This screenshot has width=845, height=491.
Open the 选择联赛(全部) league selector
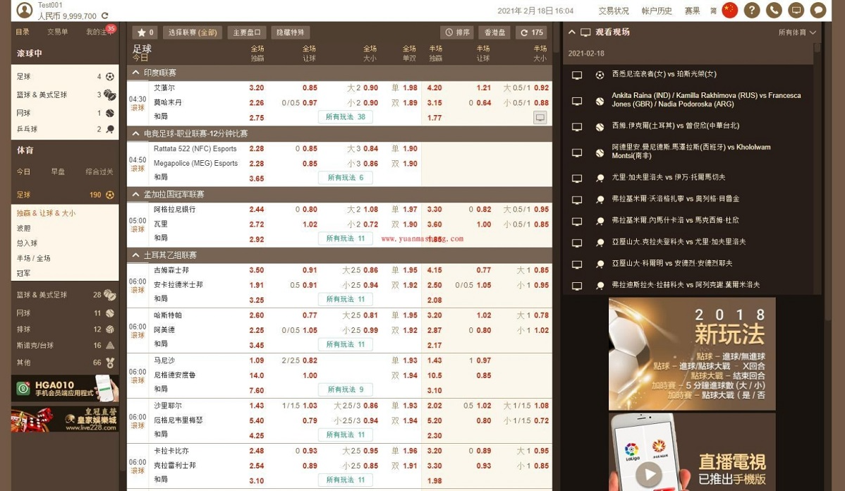pyautogui.click(x=190, y=32)
